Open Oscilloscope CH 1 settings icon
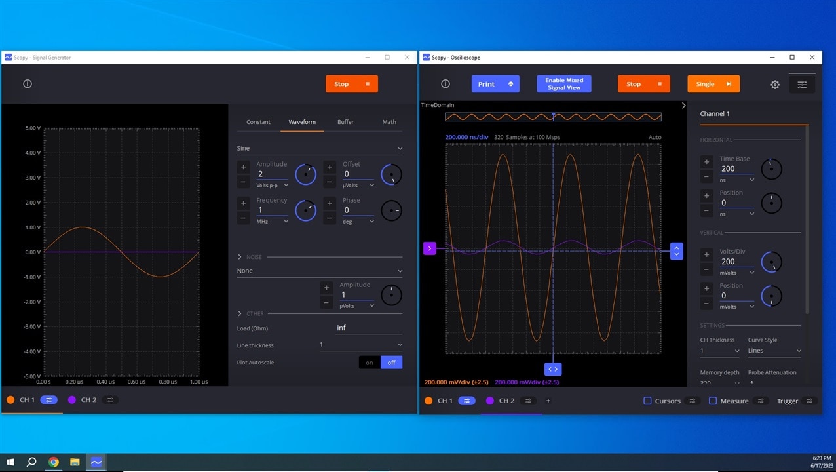 point(466,401)
